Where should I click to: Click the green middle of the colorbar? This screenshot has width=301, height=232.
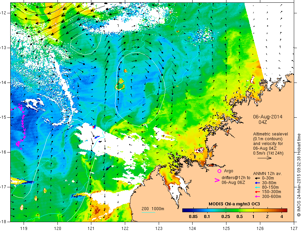(233, 211)
